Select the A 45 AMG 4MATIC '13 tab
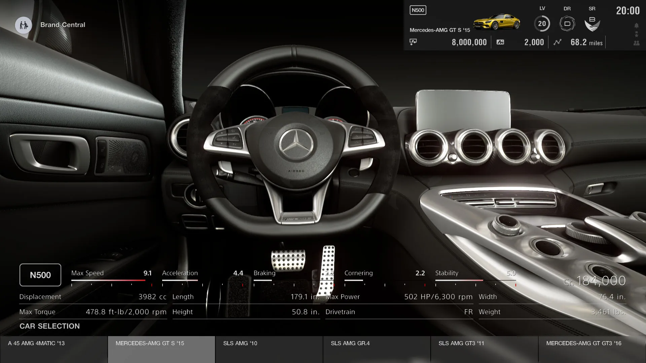The width and height of the screenshot is (646, 363). [x=54, y=349]
